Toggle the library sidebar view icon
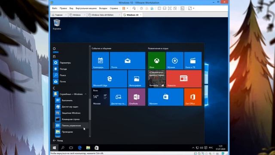Viewport: 275px width, 155px height. (159, 8)
